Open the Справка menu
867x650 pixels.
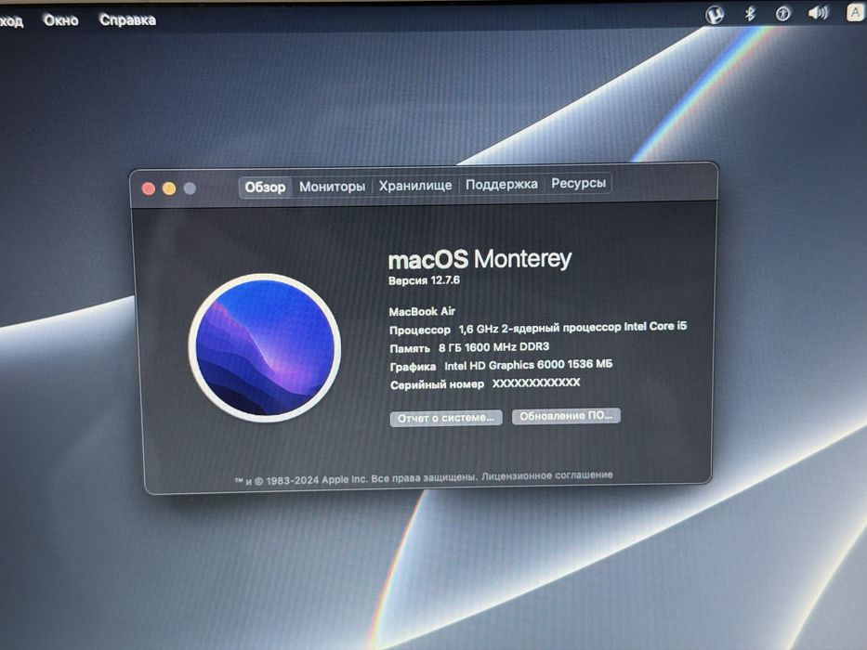(x=127, y=19)
